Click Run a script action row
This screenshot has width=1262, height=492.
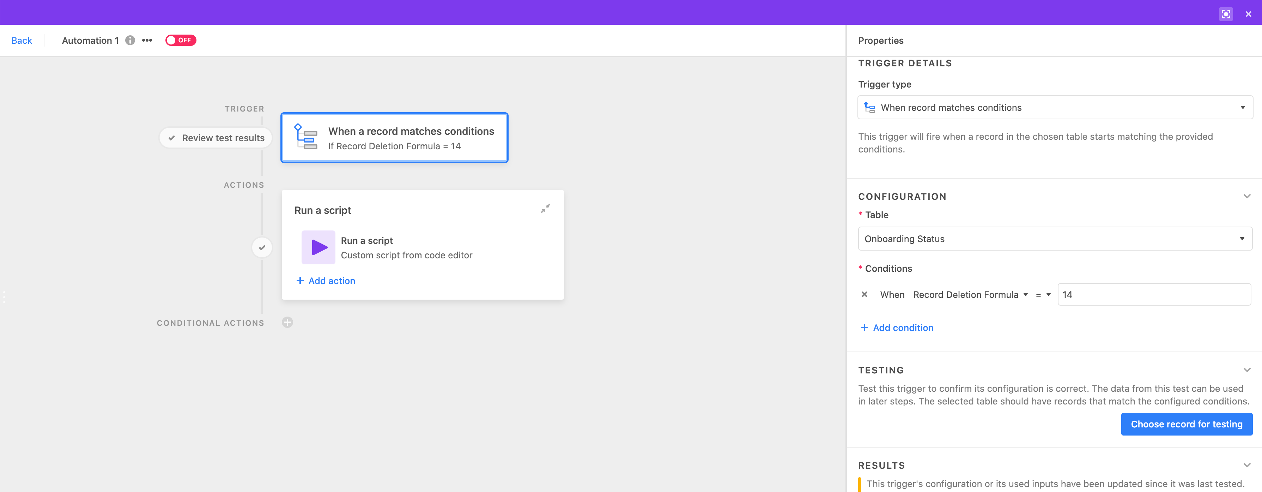[x=422, y=247]
